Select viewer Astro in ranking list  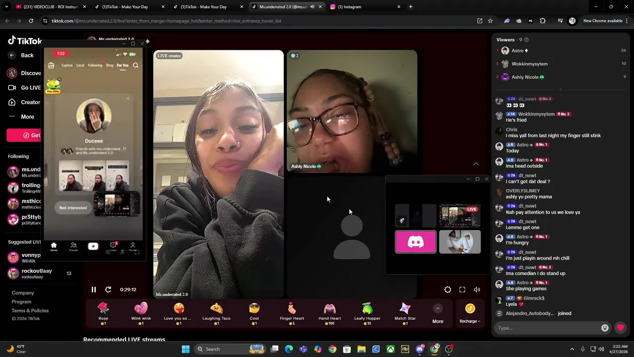pos(561,51)
